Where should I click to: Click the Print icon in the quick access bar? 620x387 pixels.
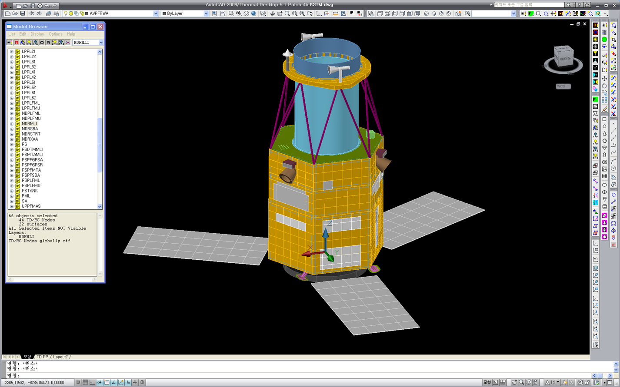[40, 6]
